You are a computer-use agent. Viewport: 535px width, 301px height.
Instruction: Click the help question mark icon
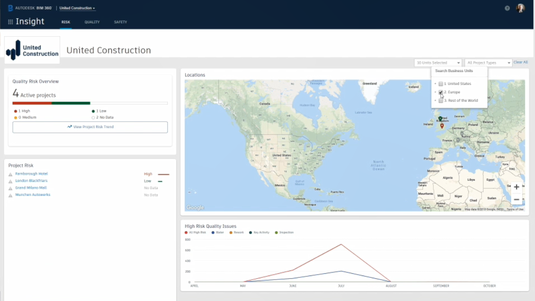(507, 8)
